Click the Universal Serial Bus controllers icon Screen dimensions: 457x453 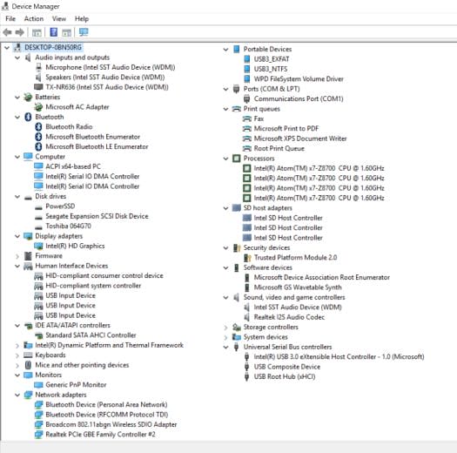237,347
